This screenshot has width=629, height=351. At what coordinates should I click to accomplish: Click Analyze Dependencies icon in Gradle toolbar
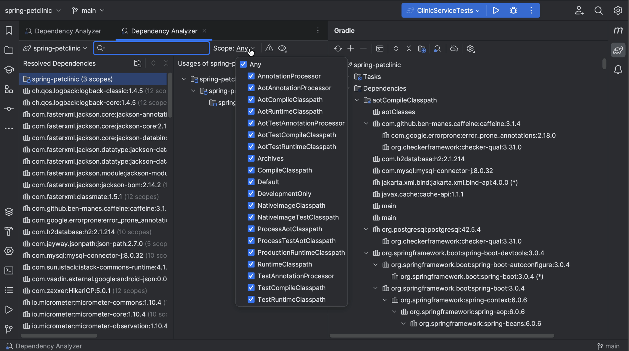point(437,49)
